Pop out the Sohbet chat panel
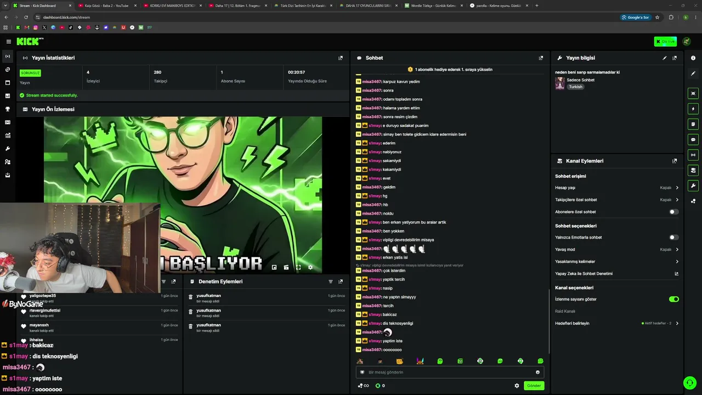This screenshot has width=702, height=395. point(541,58)
